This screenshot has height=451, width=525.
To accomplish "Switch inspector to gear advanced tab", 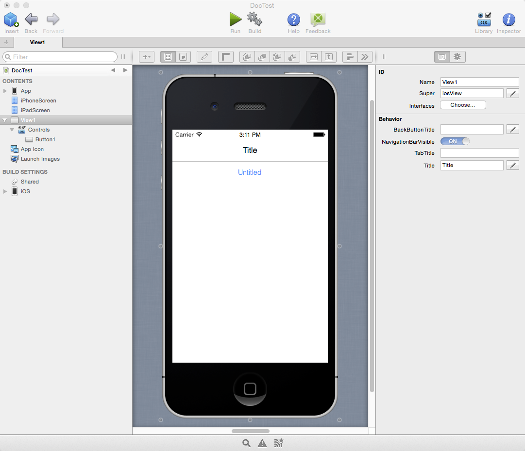I will coord(457,57).
